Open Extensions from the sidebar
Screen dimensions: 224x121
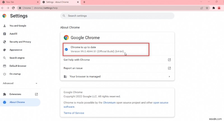tap(15, 94)
